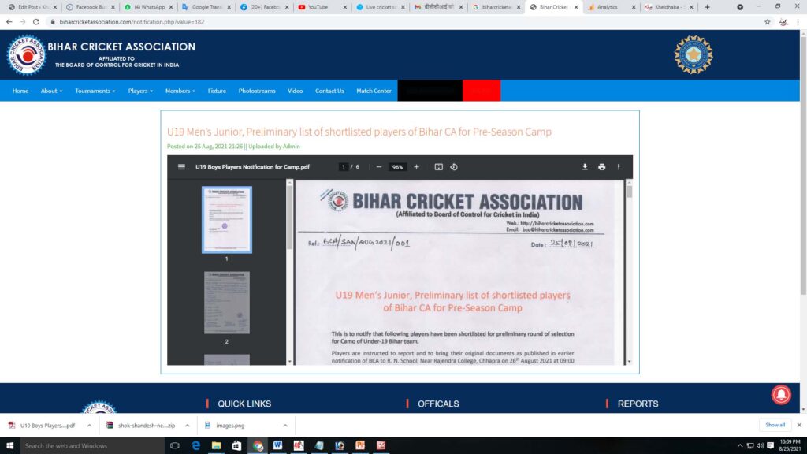Show hidden system tray icons
Screen dimensions: 807x454
[739, 446]
